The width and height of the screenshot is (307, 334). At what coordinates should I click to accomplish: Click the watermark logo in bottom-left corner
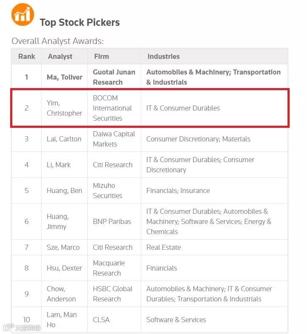(22, 327)
